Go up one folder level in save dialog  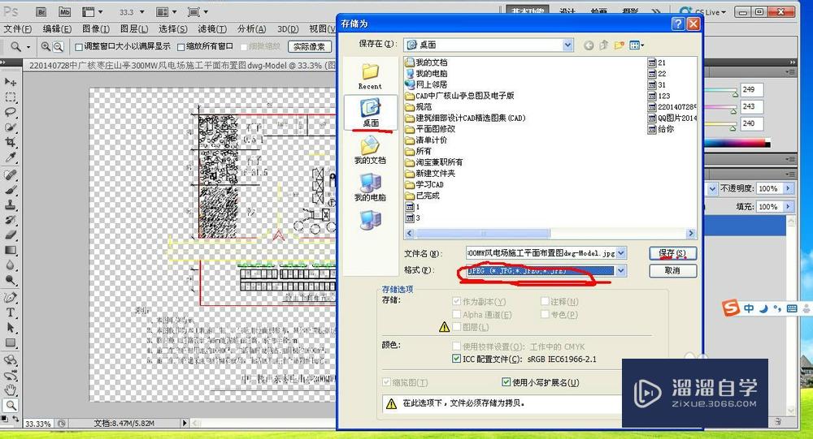pos(603,45)
